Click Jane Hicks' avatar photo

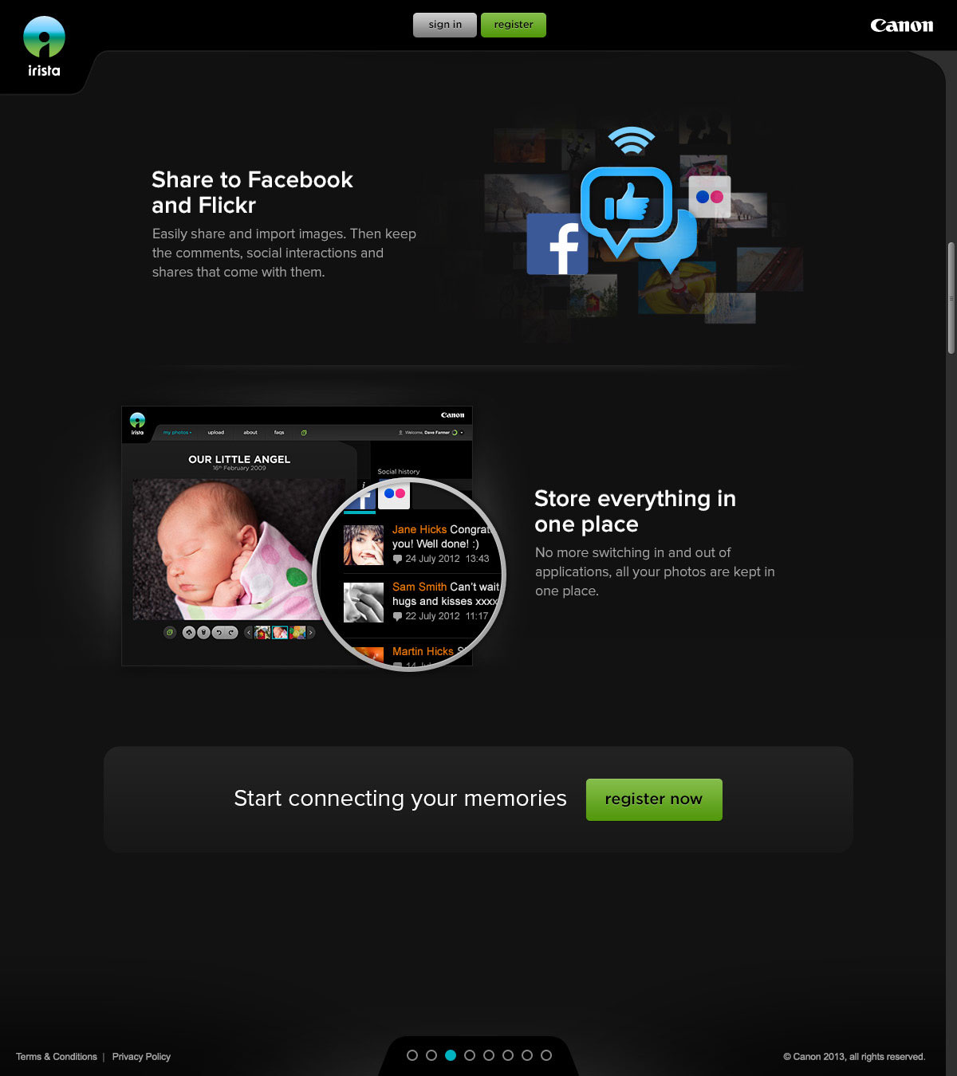pos(363,545)
